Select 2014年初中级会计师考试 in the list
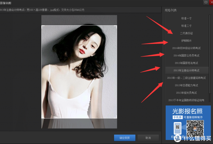This screenshot has height=144, width=213. pyautogui.click(x=186, y=48)
